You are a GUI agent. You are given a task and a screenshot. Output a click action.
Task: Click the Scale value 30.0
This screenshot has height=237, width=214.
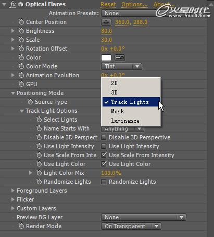107,40
